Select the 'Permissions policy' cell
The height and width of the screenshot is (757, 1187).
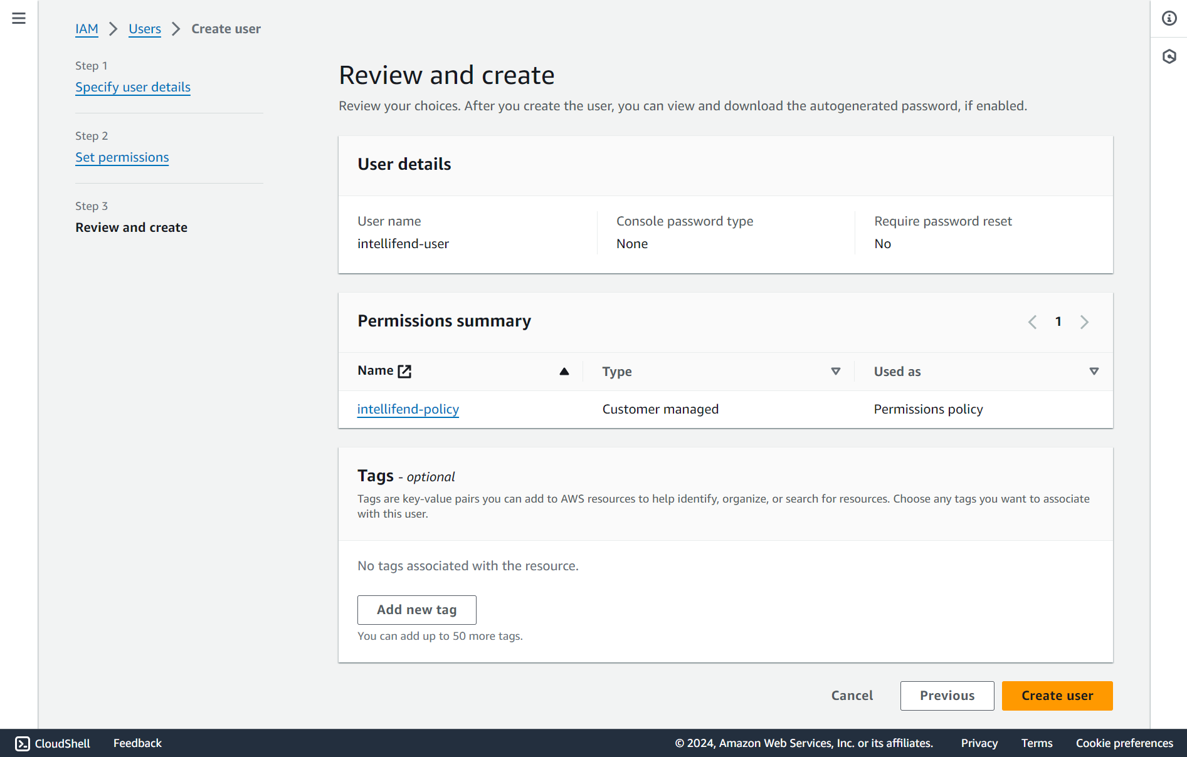pyautogui.click(x=929, y=409)
